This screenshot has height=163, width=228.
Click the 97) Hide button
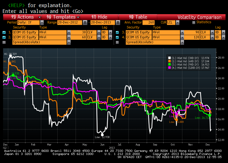(99, 17)
